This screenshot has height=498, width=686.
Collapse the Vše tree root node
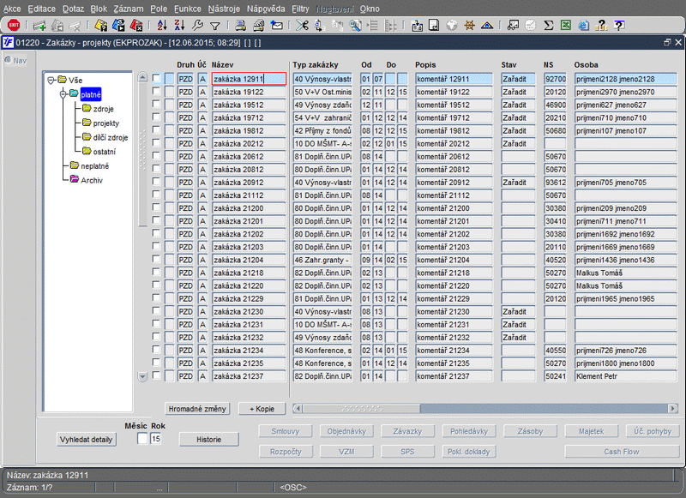tap(52, 81)
